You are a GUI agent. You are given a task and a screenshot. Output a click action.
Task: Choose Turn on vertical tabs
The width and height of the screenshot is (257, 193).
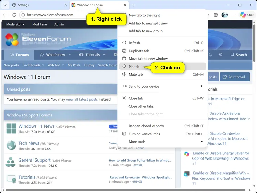coord(162,134)
